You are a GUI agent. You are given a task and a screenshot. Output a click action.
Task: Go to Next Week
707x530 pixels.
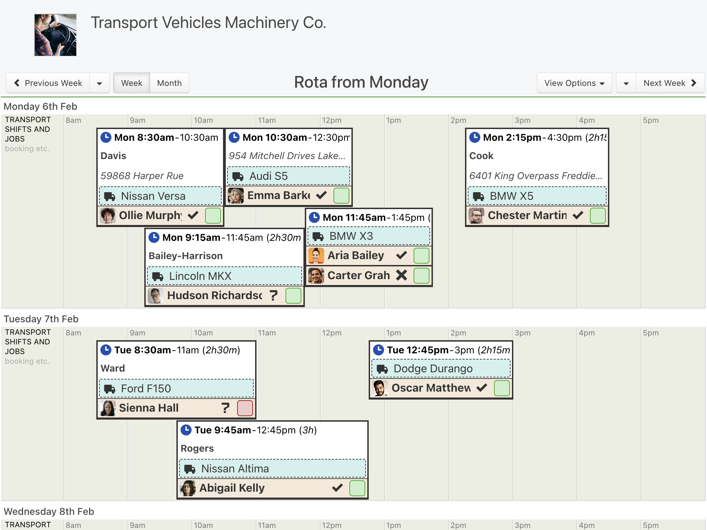(670, 83)
